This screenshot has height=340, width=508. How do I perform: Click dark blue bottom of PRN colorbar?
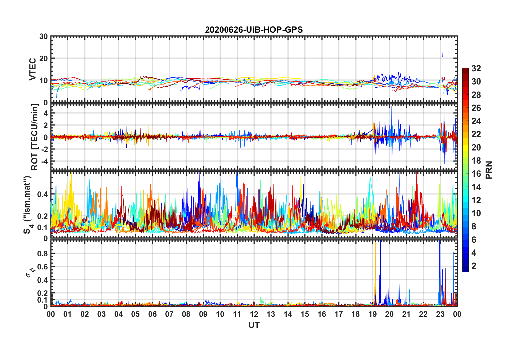point(466,269)
